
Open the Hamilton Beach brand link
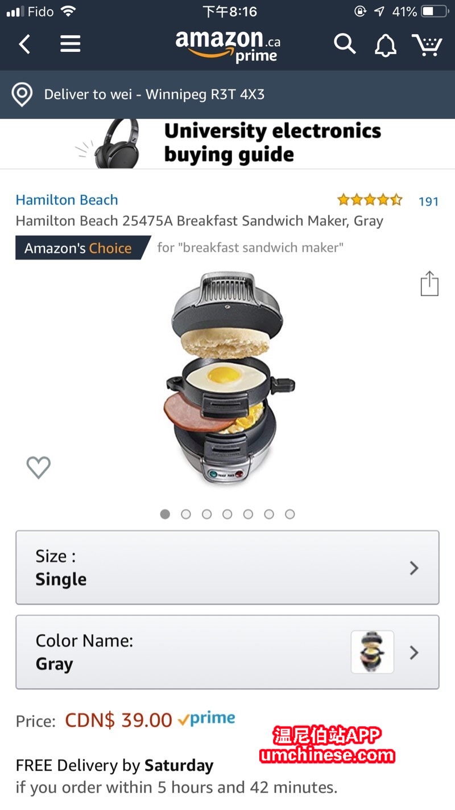click(x=67, y=200)
